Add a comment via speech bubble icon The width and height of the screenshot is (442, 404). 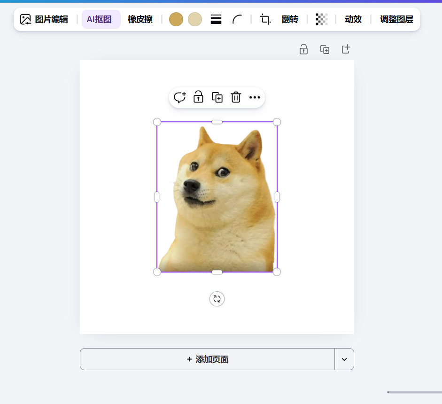pyautogui.click(x=179, y=97)
